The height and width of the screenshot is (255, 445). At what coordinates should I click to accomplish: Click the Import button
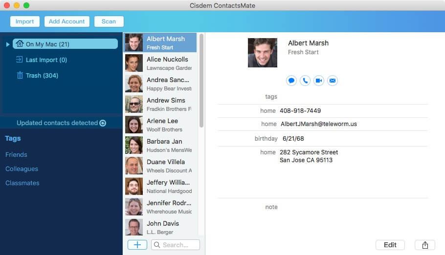click(x=24, y=21)
